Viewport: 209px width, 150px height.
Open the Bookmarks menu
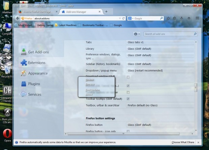(x=51, y=6)
